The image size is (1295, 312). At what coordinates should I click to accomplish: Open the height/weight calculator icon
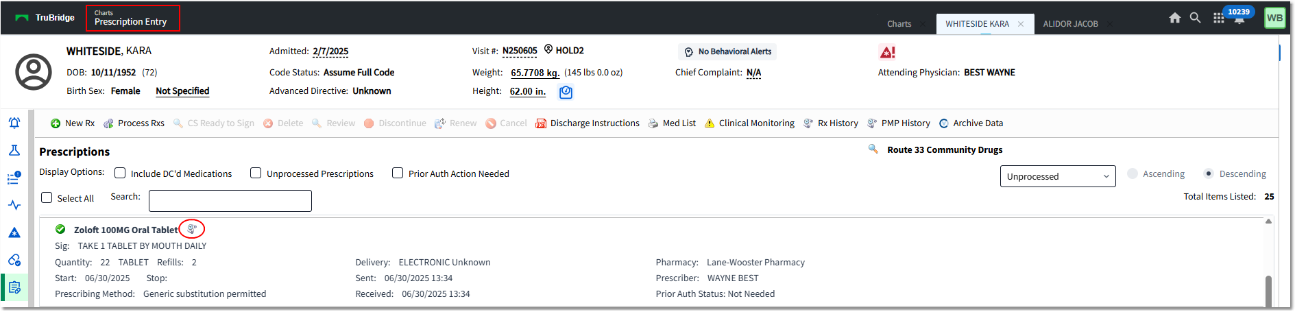click(x=566, y=92)
